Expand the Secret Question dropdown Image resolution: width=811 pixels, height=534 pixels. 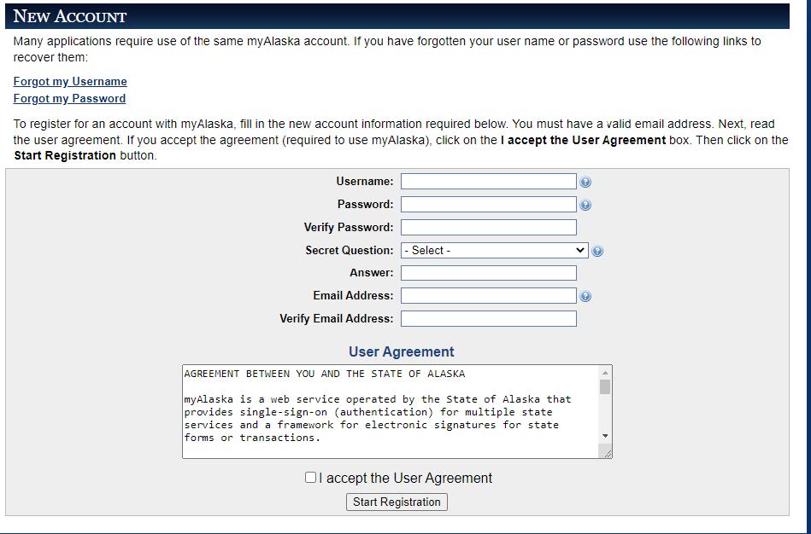click(495, 251)
